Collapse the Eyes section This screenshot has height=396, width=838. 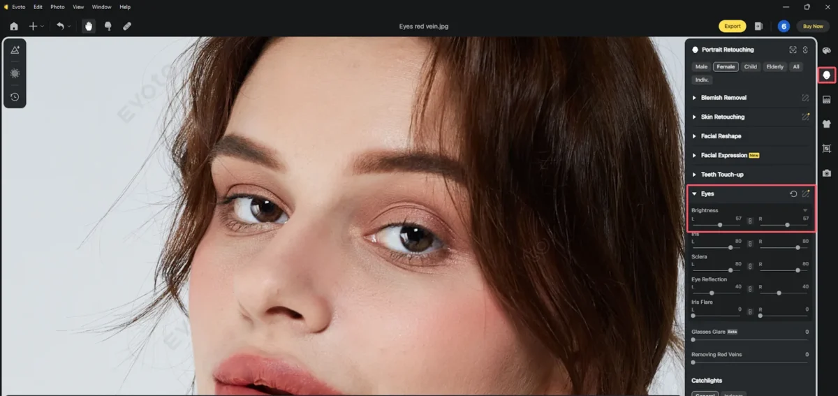point(694,193)
